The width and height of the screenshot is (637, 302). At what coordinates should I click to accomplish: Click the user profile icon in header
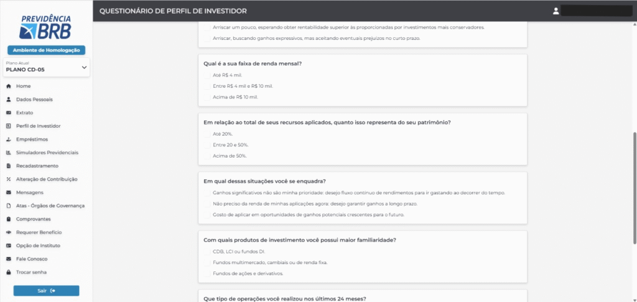click(x=556, y=11)
